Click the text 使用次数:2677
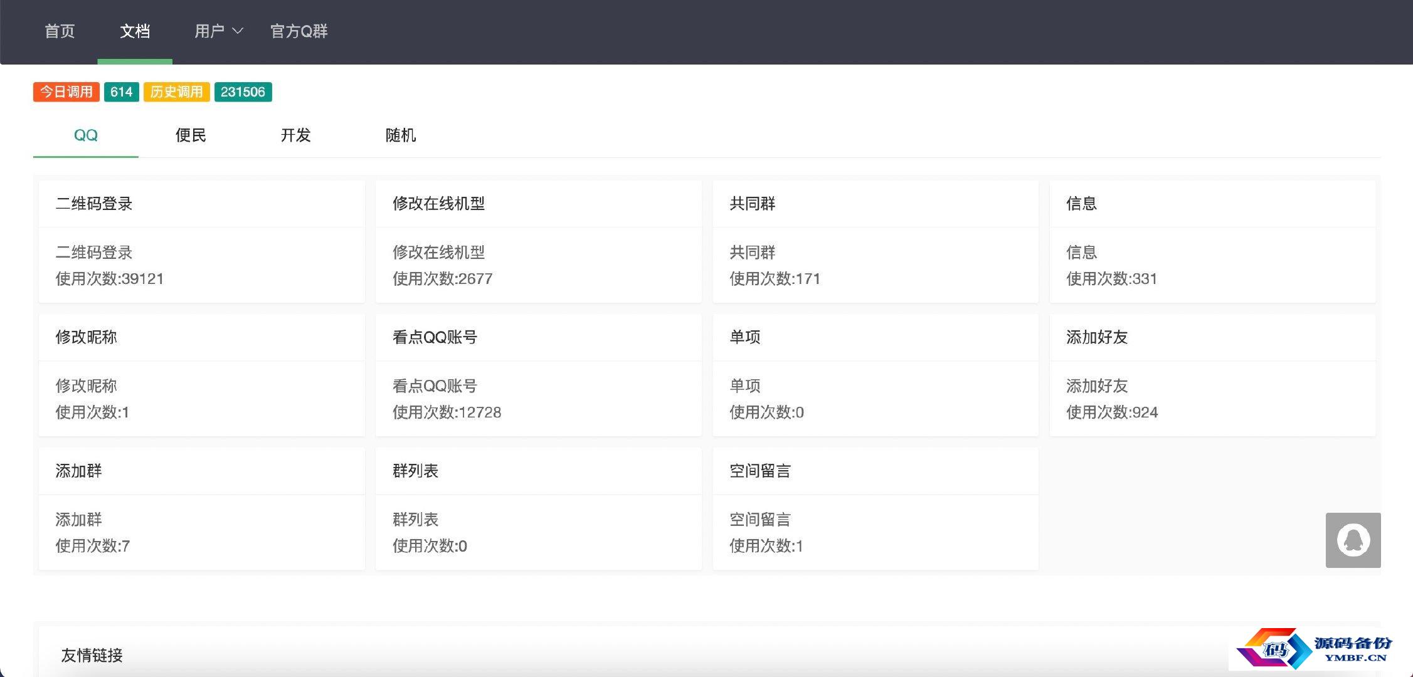The height and width of the screenshot is (677, 1413). click(443, 279)
